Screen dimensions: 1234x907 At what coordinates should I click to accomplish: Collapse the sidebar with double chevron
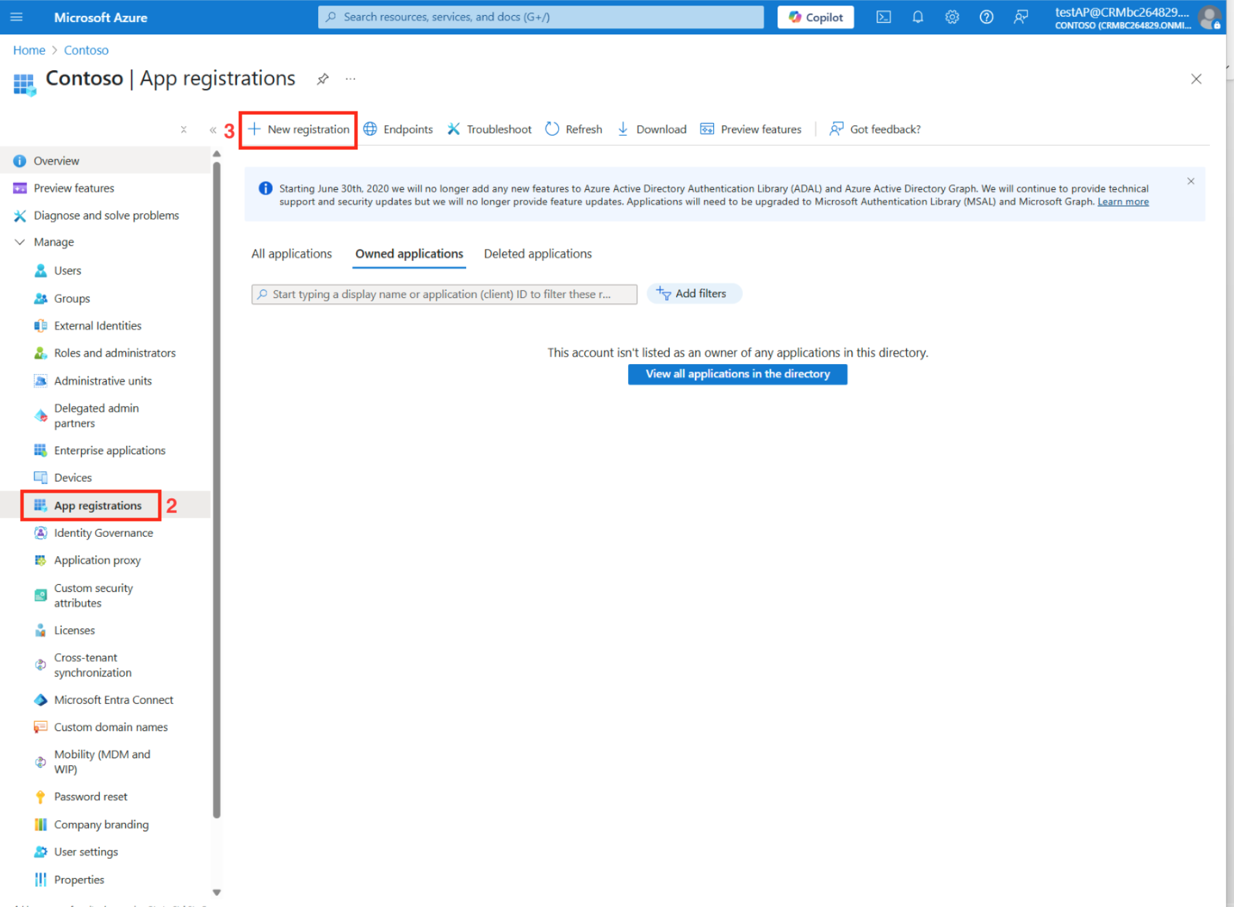(213, 129)
